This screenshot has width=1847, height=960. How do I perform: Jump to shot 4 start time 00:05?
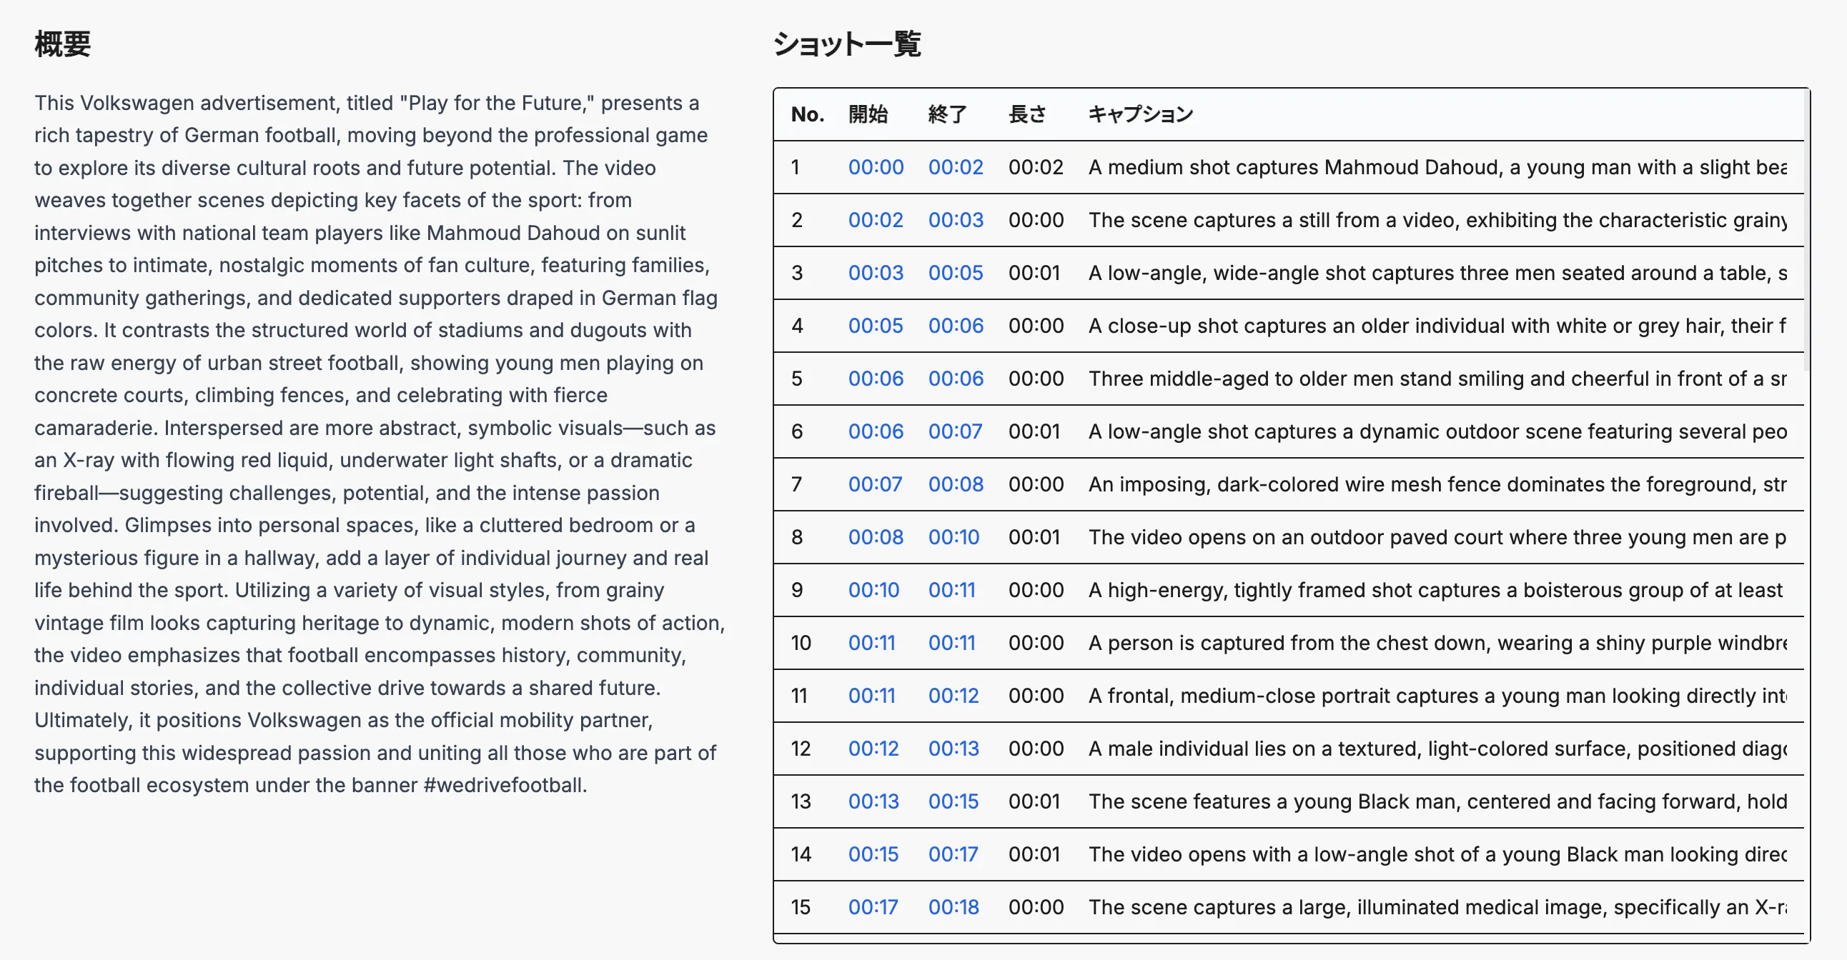coord(876,326)
